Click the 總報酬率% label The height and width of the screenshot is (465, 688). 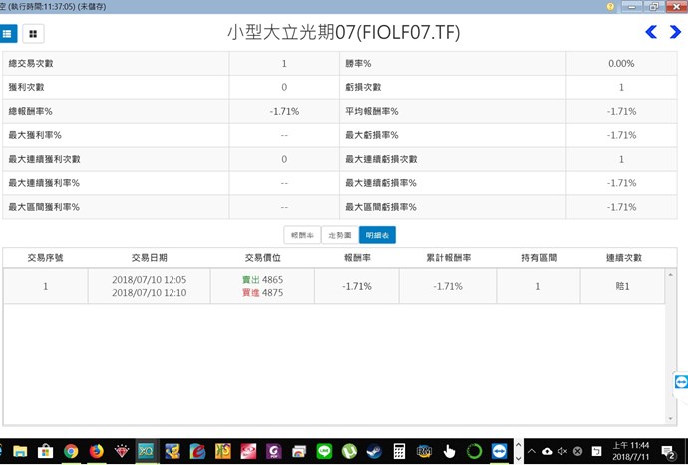coord(30,111)
